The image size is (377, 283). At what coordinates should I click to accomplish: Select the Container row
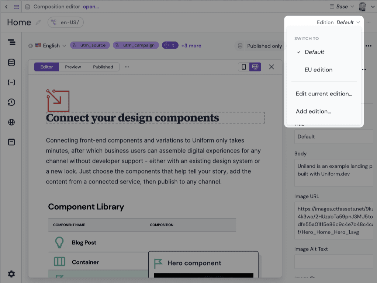pyautogui.click(x=98, y=261)
